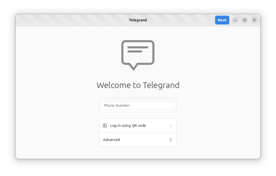
Task: Click the QR code icon
Action: coord(105,126)
